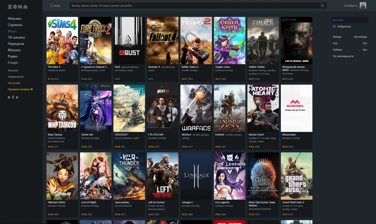Image resolution: width=376 pixels, height=224 pixels.
Task: Click the magnifying glass search icon
Action: coord(322,6)
